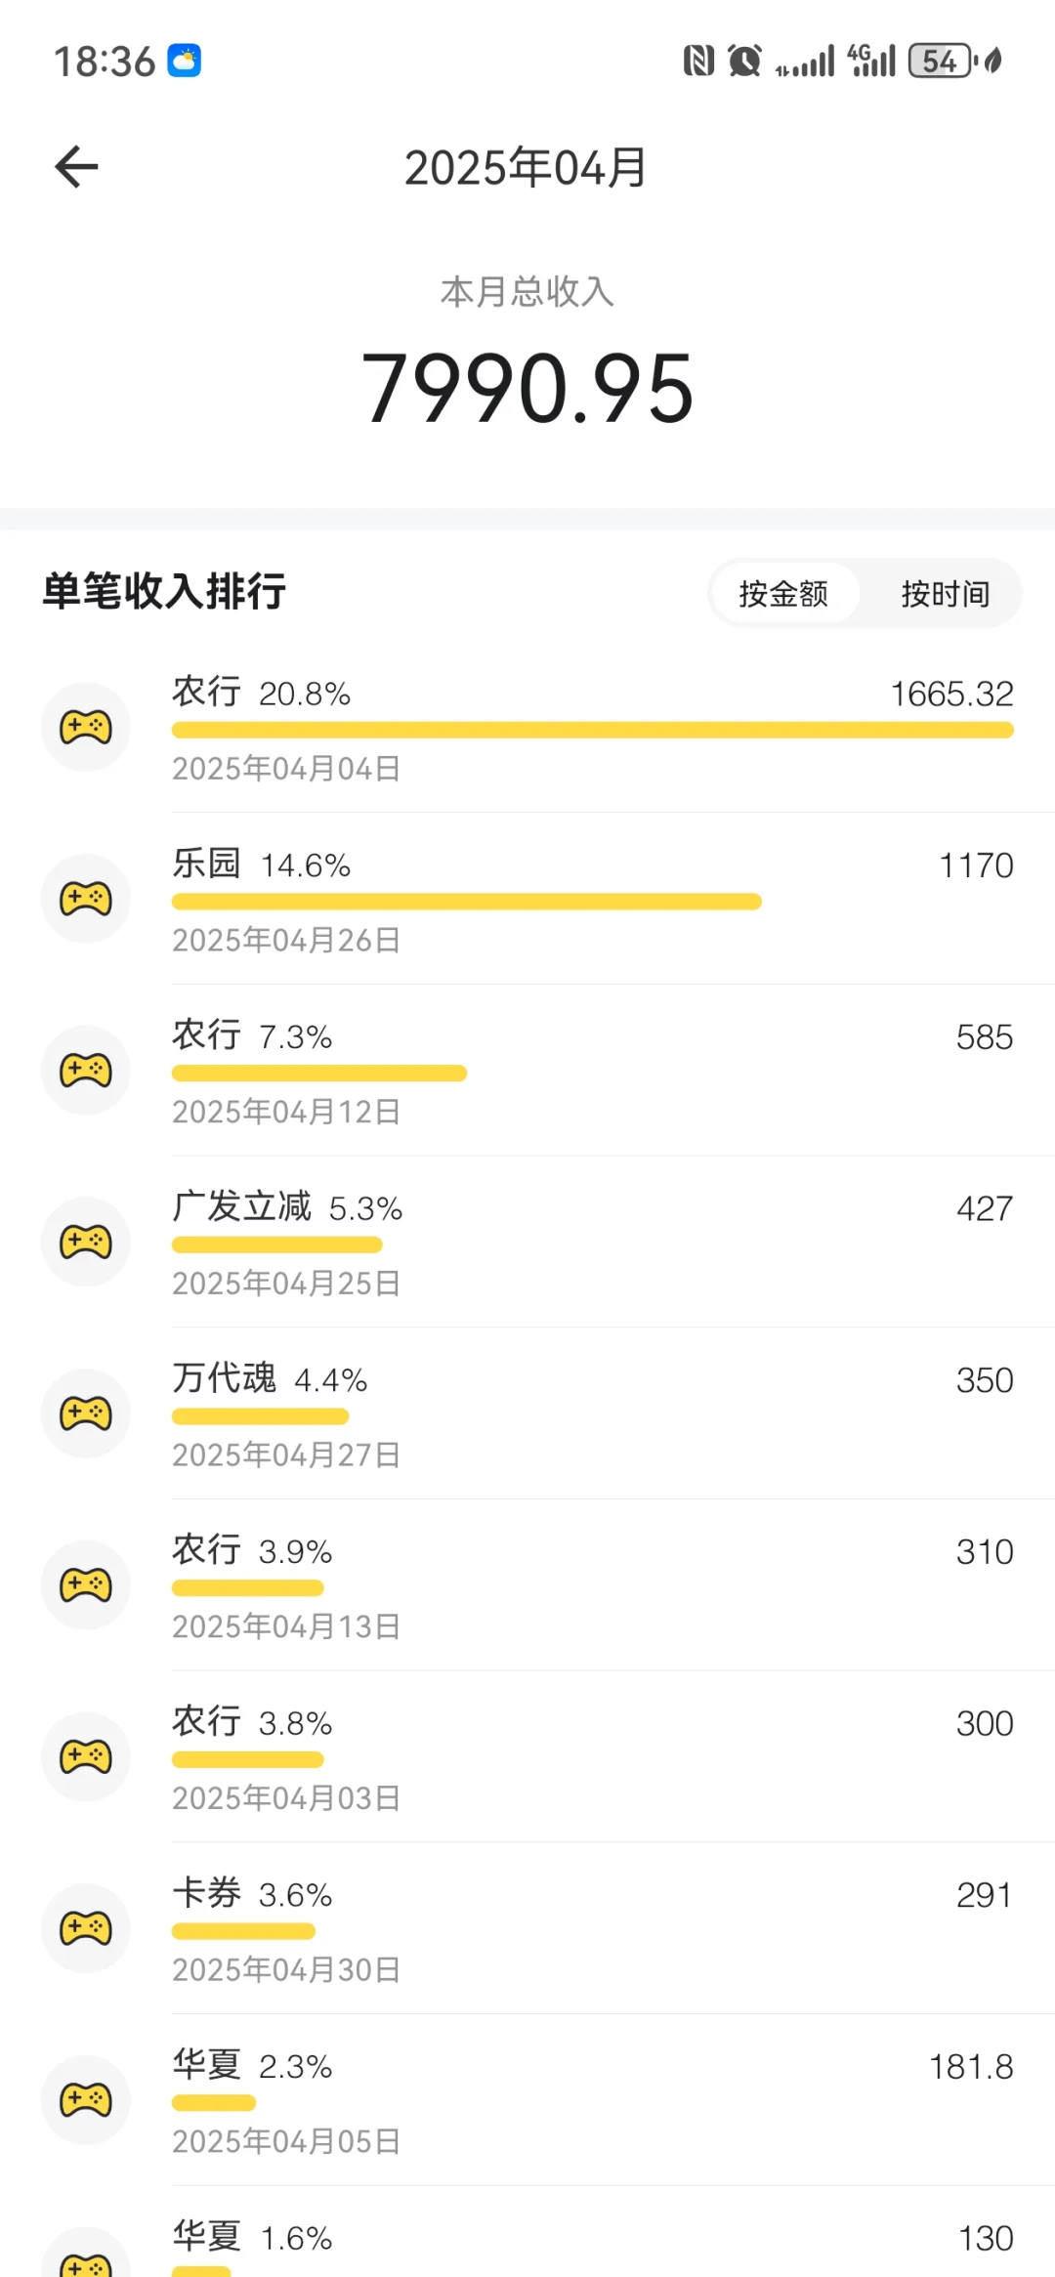1055x2277 pixels.
Task: Switch ranking to 按金额 sorting
Action: (783, 593)
